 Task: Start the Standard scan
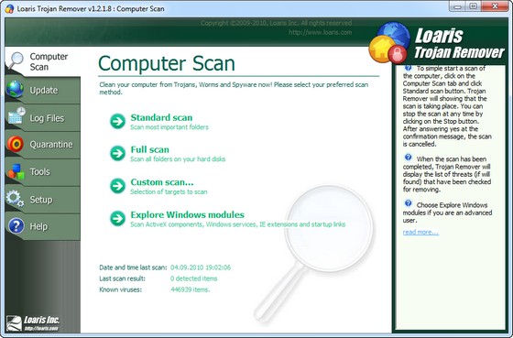coord(161,117)
